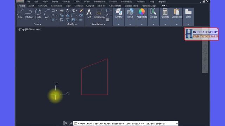Open the Hatch tool dropdown arrow
Screen dimensions: 225x126
pos(57,20)
